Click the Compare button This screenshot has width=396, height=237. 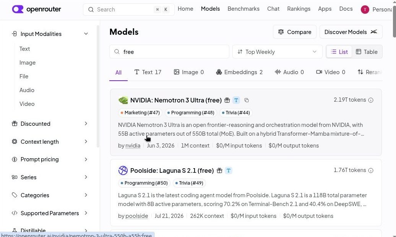coord(294,32)
